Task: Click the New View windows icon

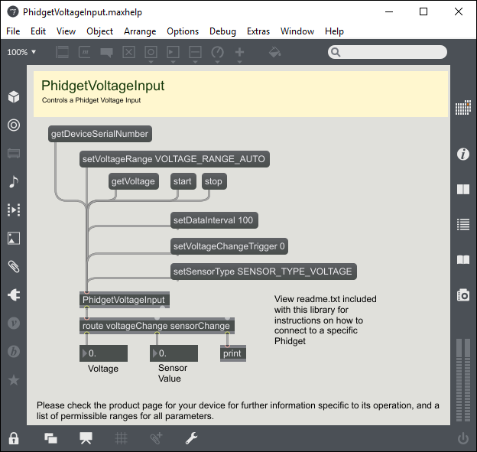Action: coord(50,438)
